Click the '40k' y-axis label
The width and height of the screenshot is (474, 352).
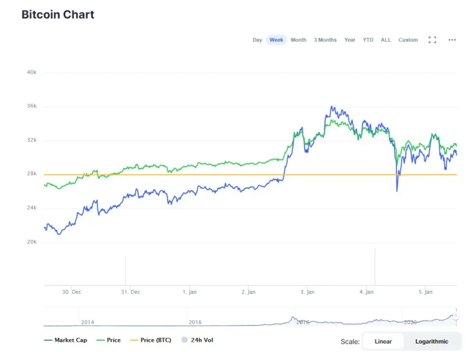[x=32, y=72]
